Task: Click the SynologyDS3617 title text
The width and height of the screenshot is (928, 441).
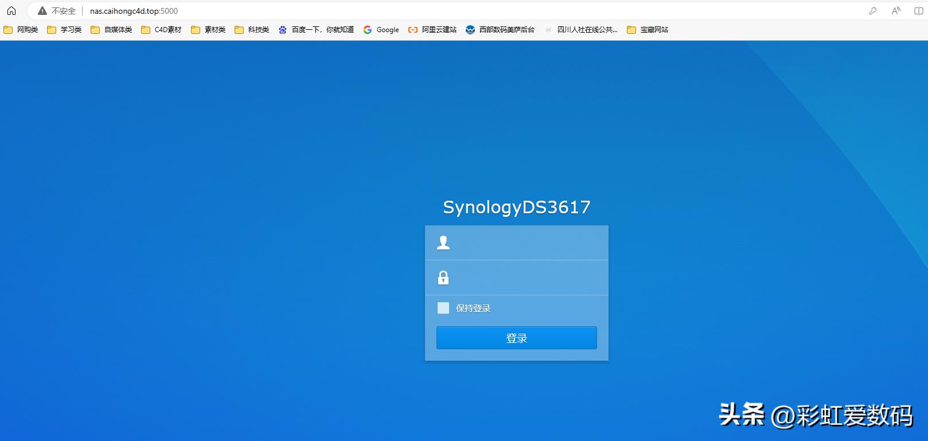Action: click(517, 207)
